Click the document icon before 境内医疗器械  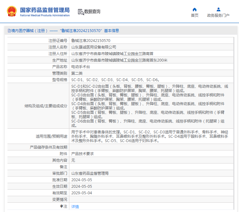click(9, 31)
